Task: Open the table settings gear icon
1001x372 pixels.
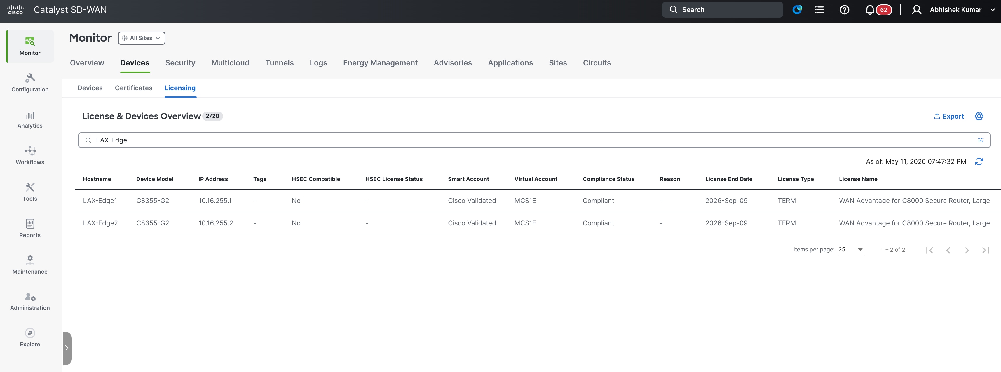Action: 979,116
